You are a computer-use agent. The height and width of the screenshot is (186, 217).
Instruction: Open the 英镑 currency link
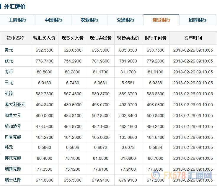pos(9,93)
